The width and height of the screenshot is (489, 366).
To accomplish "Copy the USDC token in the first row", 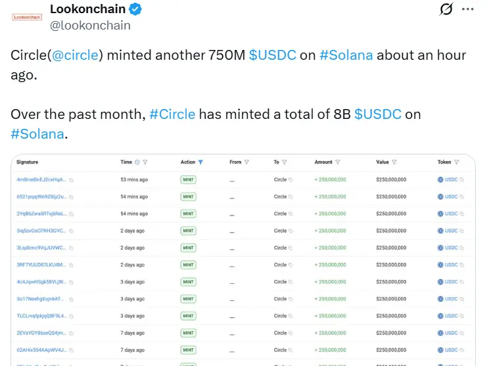I will [461, 179].
